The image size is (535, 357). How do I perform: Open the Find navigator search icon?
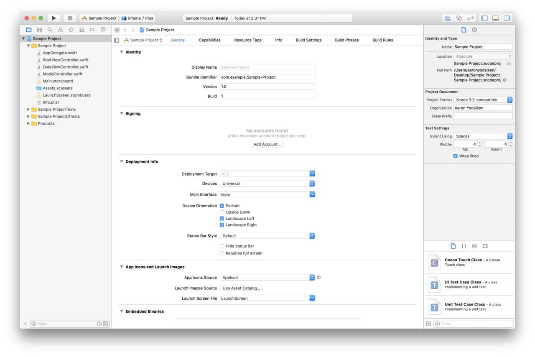click(x=50, y=30)
